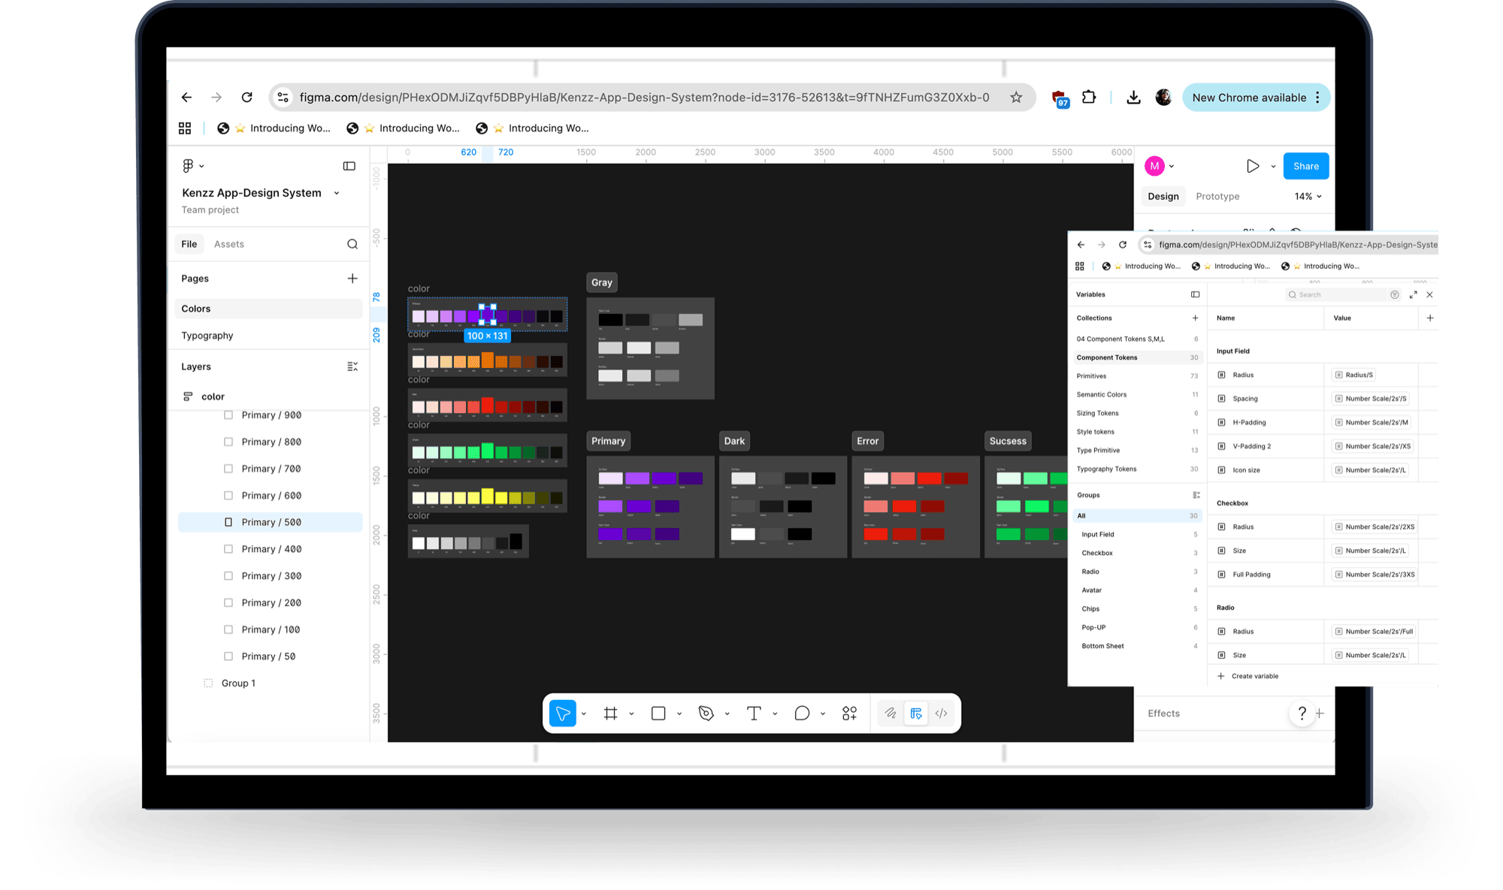
Task: Toggle the Variables window sidebar icon
Action: [x=1195, y=294]
